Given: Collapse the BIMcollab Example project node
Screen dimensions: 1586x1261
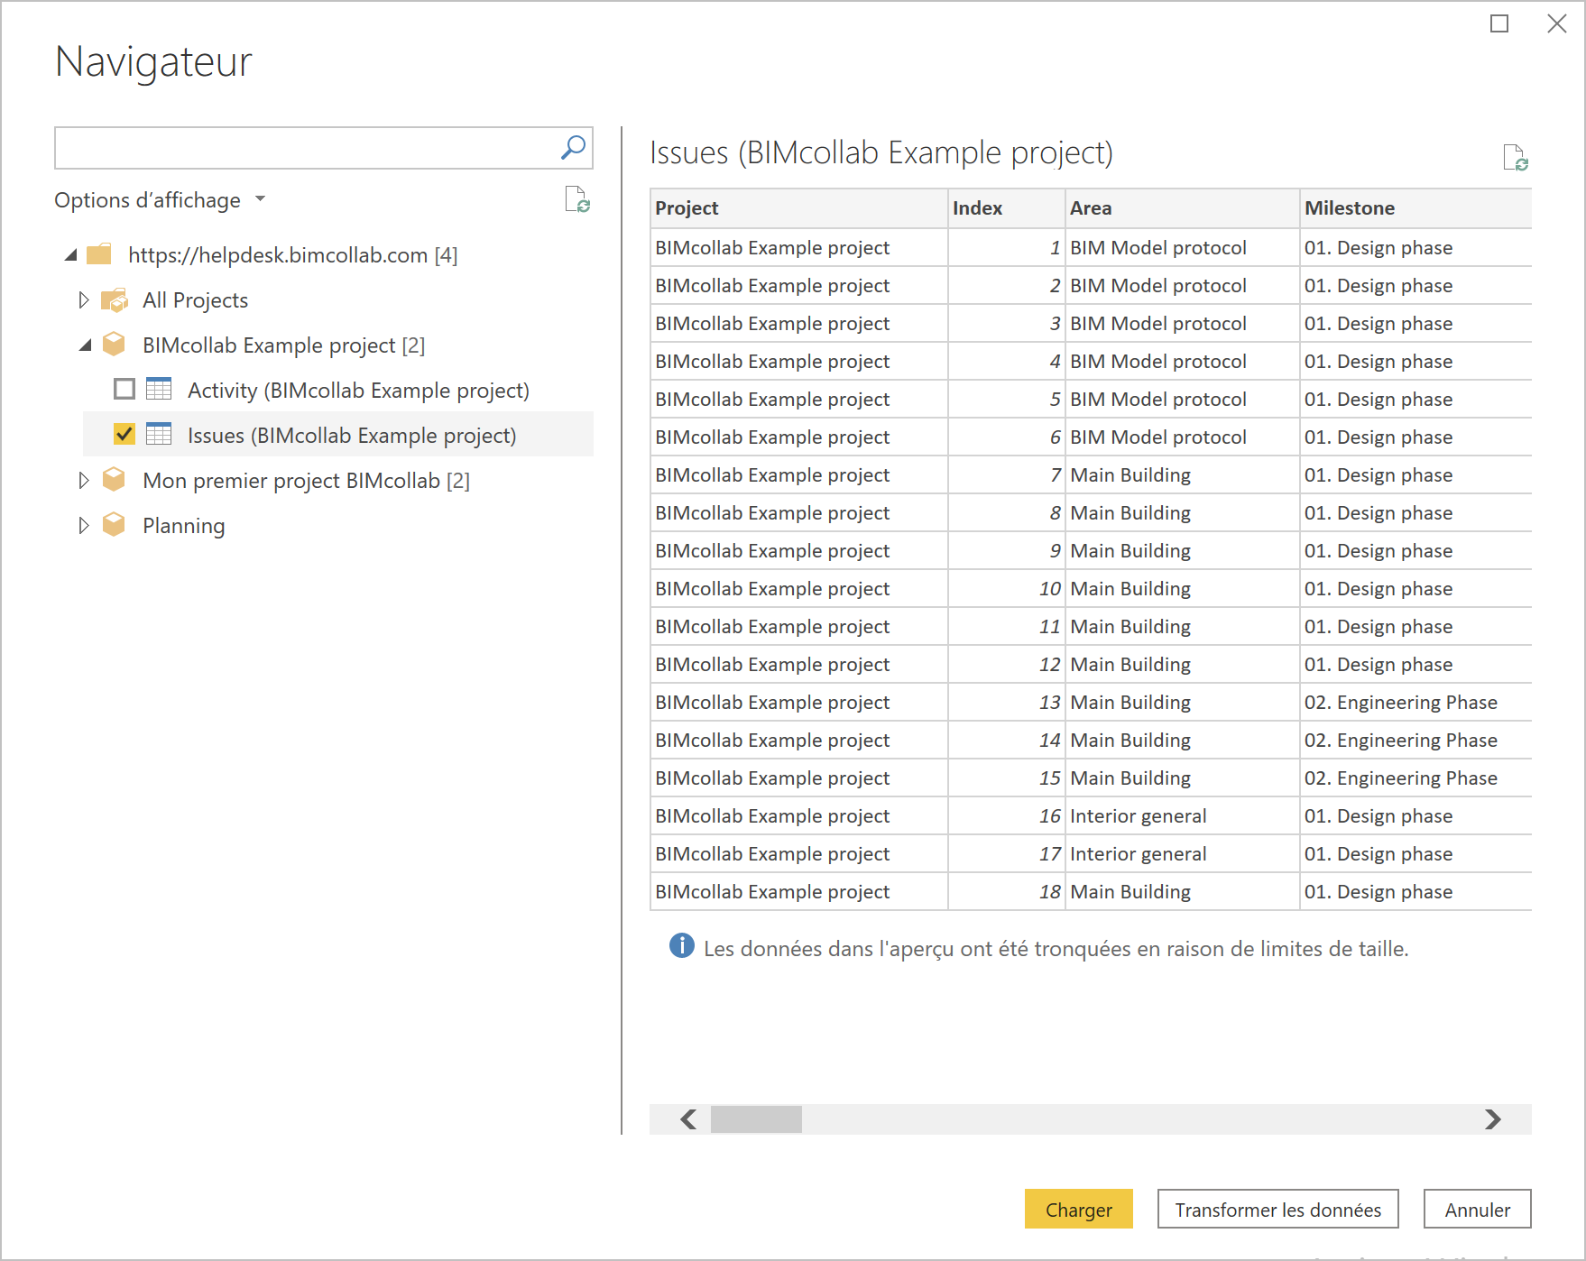Looking at the screenshot, I should (86, 345).
